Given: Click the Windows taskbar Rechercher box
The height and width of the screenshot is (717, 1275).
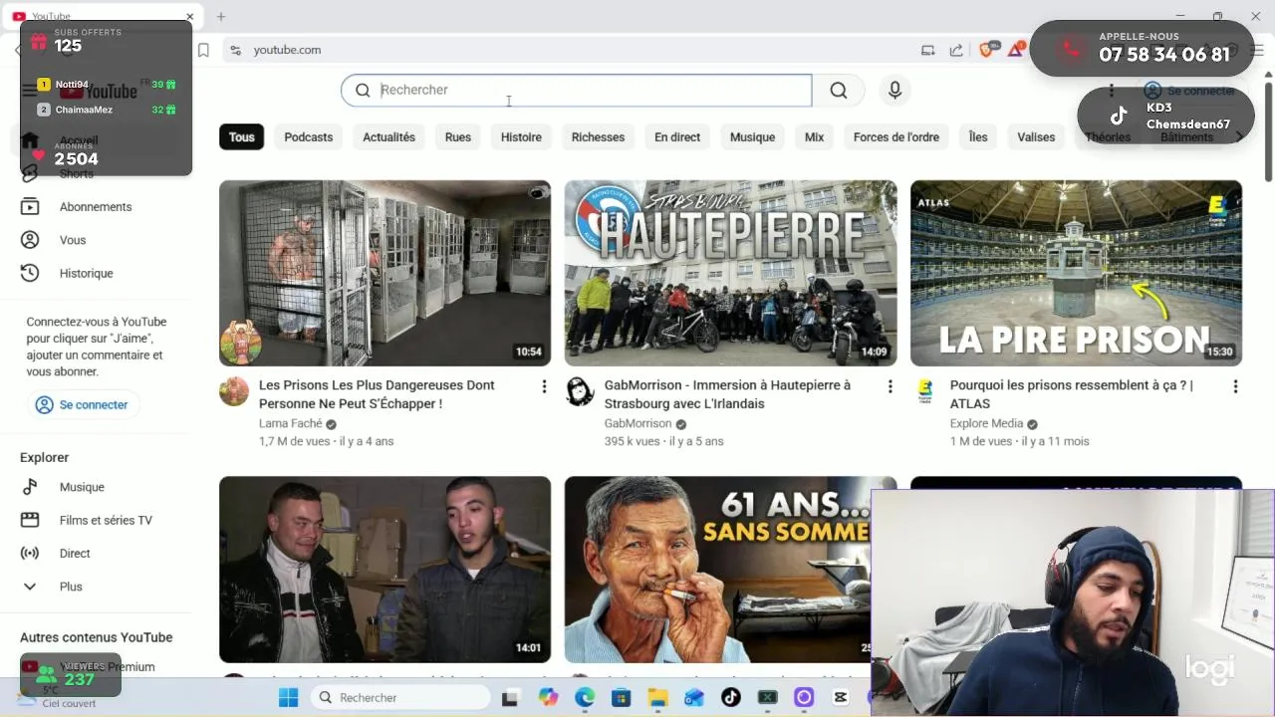Looking at the screenshot, I should click(x=398, y=697).
